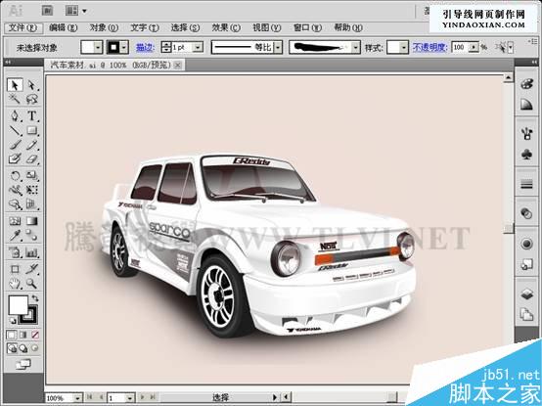Select the Mesh tool
Image resolution: width=542 pixels, height=406 pixels.
pos(15,221)
